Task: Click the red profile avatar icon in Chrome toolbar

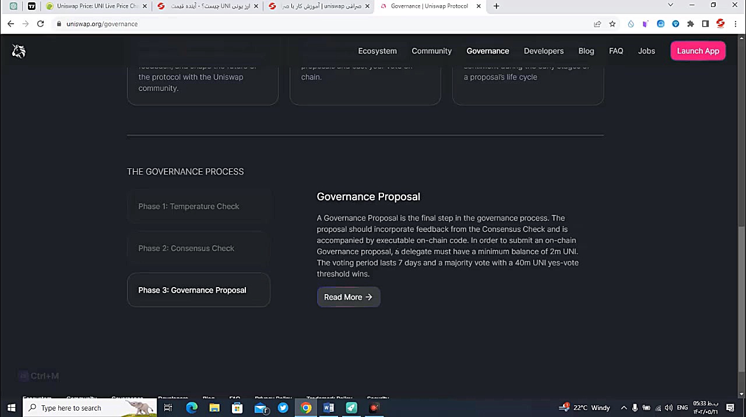Action: 720,24
